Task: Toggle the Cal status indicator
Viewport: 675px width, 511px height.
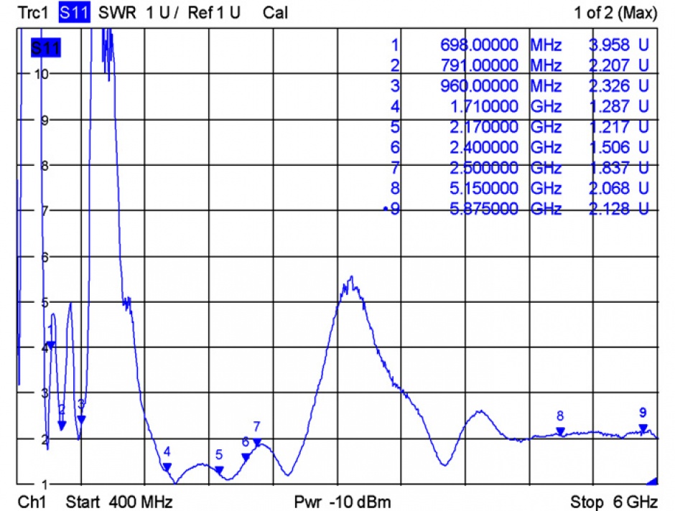Action: click(x=276, y=12)
